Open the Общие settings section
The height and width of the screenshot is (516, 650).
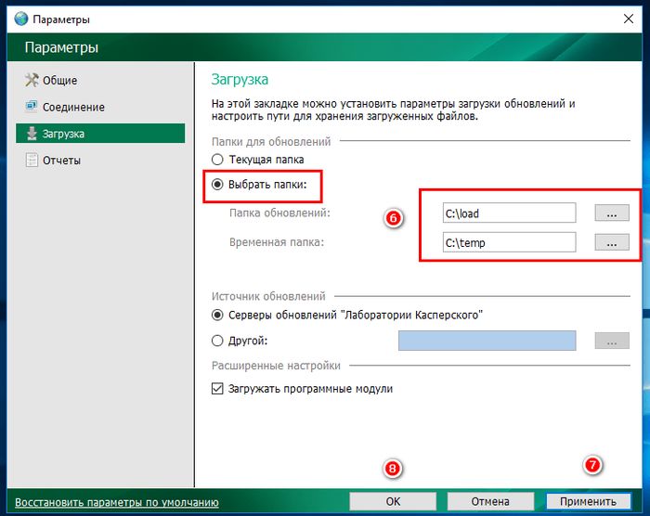59,81
